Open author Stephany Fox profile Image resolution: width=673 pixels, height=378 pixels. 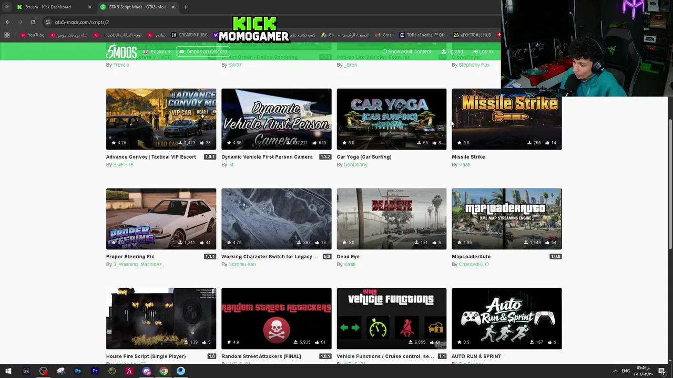pos(474,65)
